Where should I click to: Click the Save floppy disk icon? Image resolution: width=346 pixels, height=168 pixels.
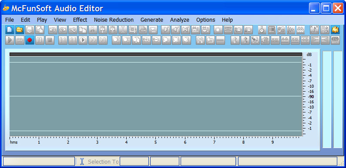[x=30, y=30]
